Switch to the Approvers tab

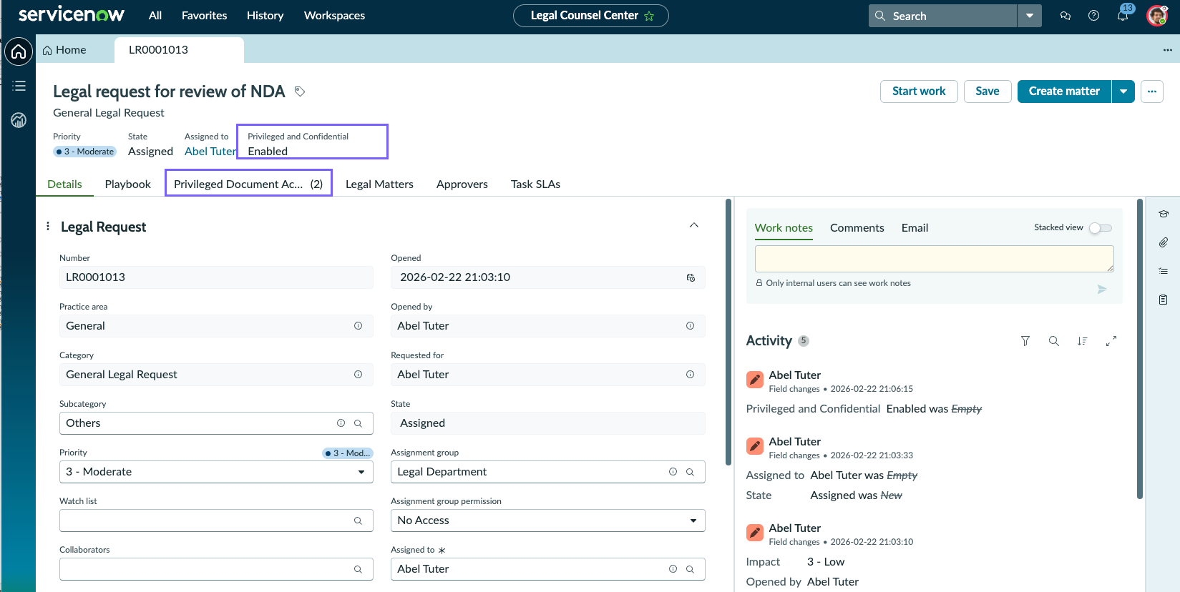tap(462, 184)
